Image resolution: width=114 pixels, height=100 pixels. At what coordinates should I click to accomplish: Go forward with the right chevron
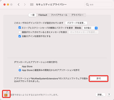25,5
